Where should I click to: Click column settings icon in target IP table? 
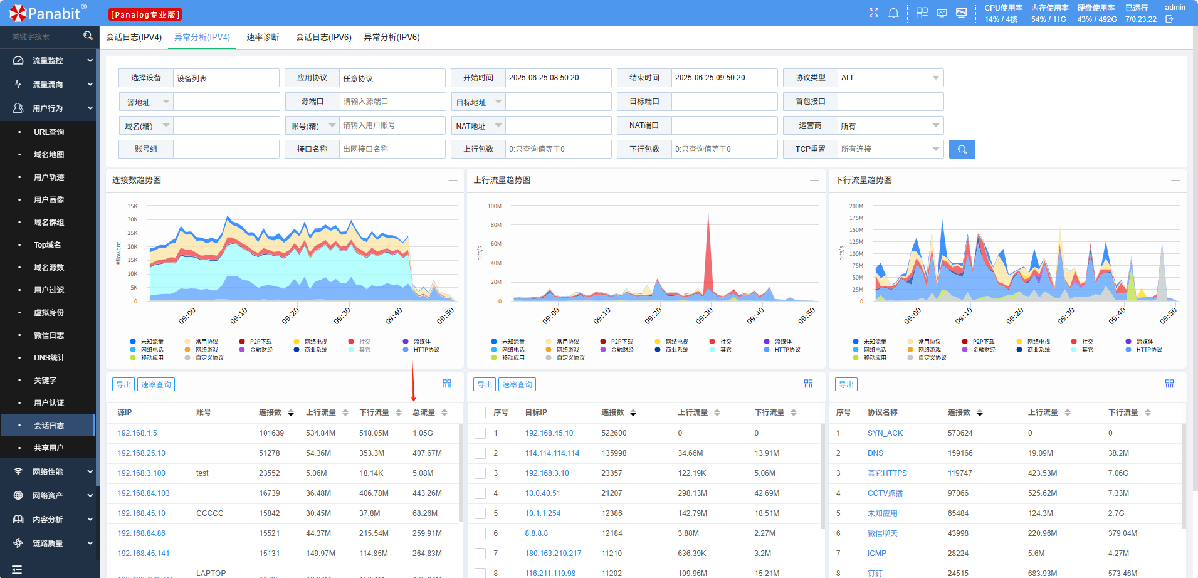(808, 384)
